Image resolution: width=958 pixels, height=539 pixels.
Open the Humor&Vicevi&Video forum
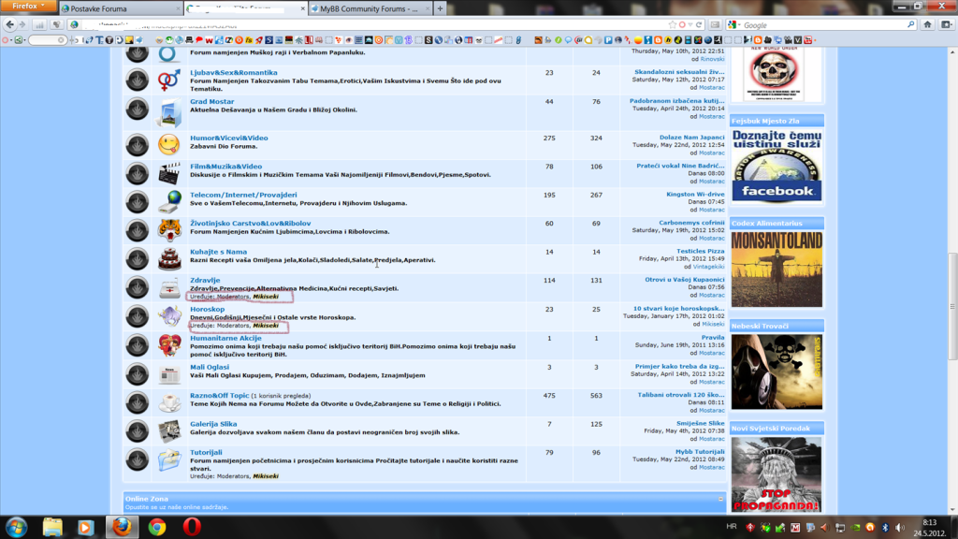pos(228,138)
